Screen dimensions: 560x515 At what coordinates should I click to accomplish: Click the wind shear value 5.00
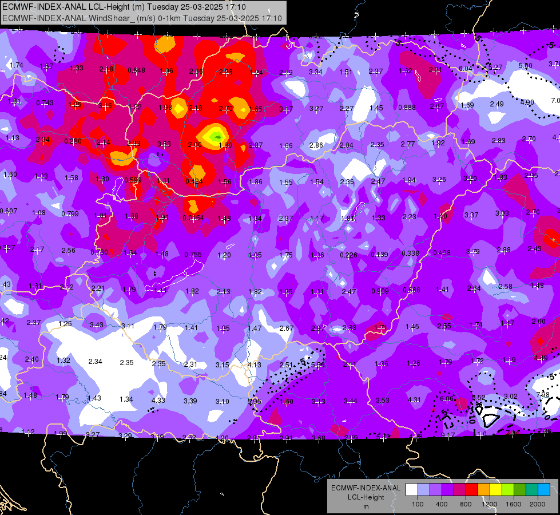tap(525, 66)
